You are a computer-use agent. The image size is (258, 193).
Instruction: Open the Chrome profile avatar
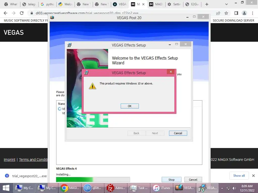(244, 13)
